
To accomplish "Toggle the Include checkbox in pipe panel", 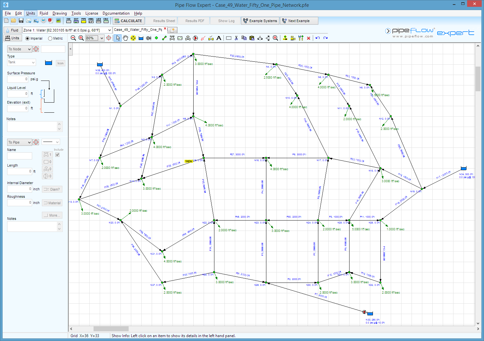I will tap(57, 155).
